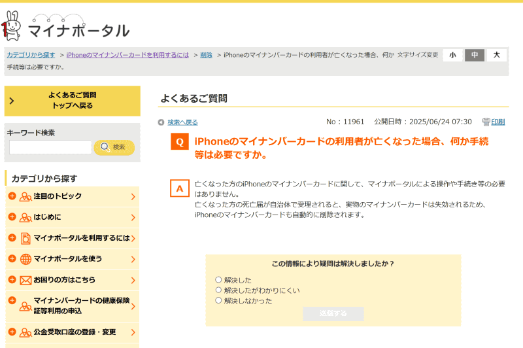The height and width of the screenshot is (348, 523).
Task: Expand 注目のトピック category chevron
Action: tap(133, 197)
